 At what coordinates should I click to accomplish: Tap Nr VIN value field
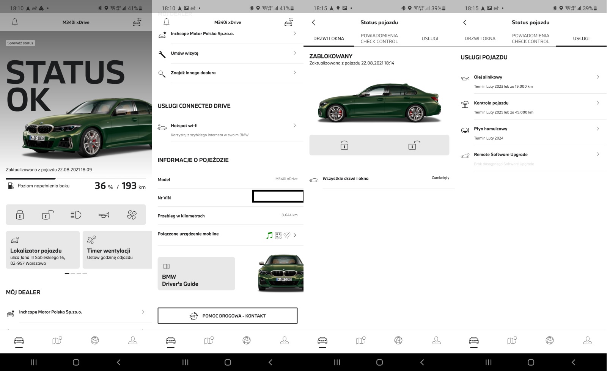point(278,196)
